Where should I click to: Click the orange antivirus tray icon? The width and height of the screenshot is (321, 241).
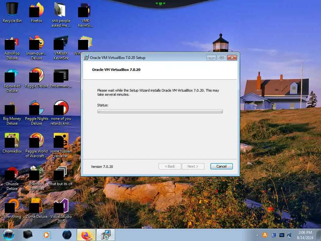click(x=265, y=235)
